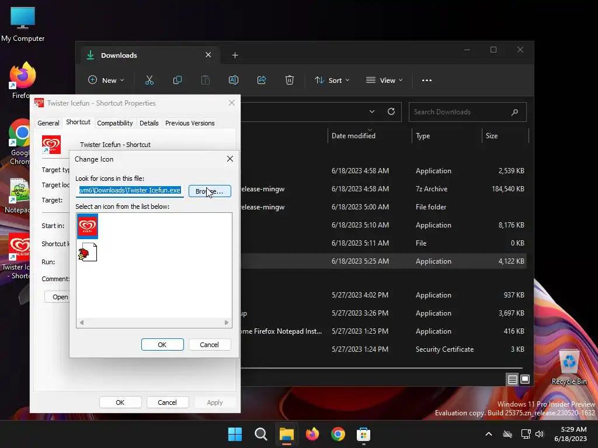Open taskbar Search

(x=261, y=434)
